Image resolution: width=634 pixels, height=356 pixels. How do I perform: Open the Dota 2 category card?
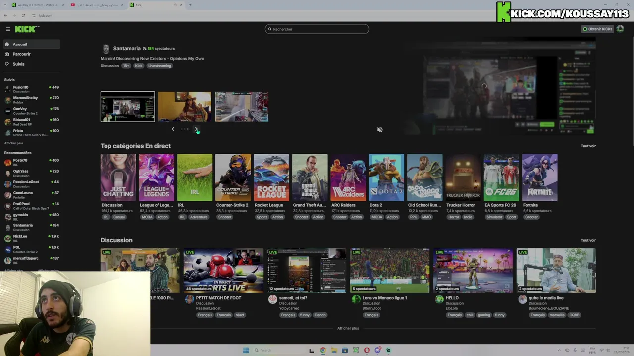click(x=386, y=178)
